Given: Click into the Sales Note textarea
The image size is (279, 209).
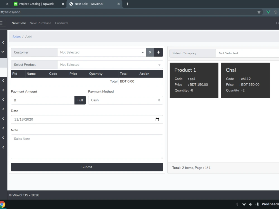Looking at the screenshot, I should pos(87,147).
